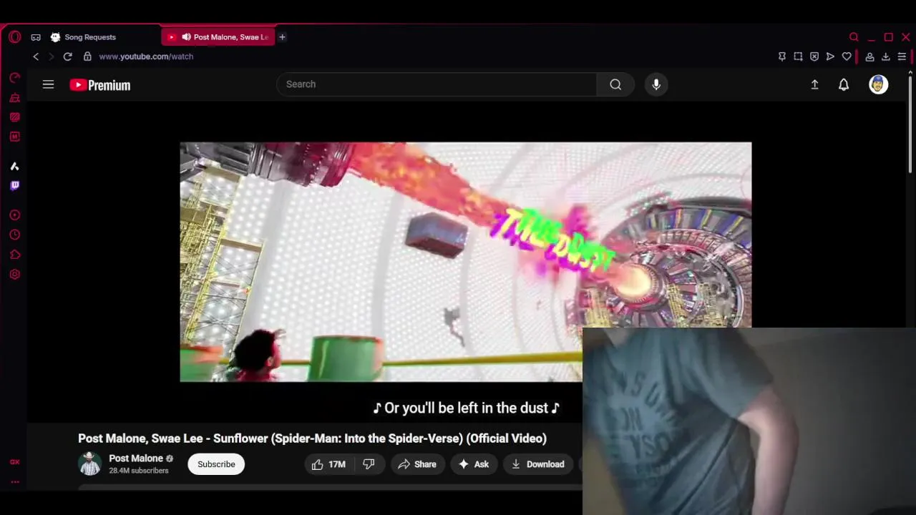This screenshot has height=515, width=916.
Task: Open browser downloads icon
Action: coord(885,57)
